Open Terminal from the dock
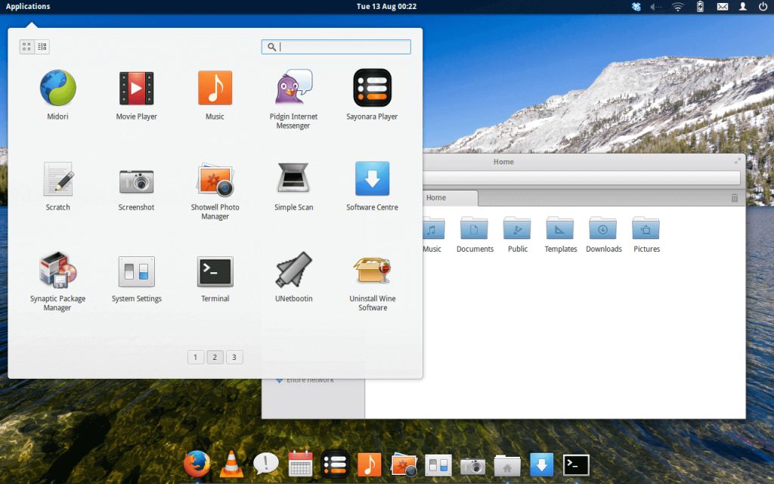 click(x=576, y=465)
